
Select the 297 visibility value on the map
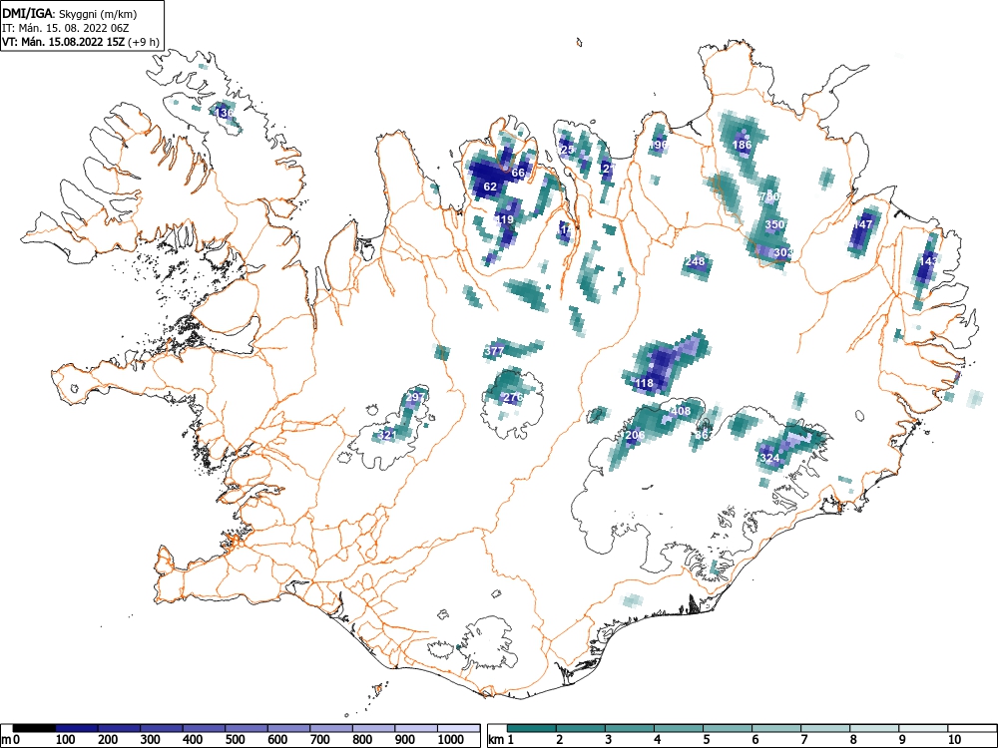[414, 398]
